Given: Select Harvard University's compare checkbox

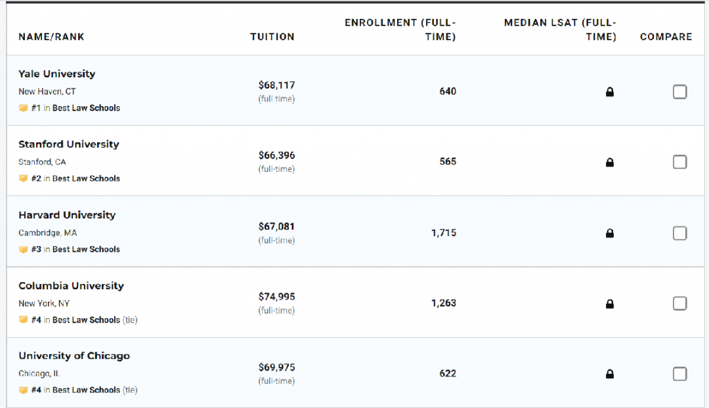Looking at the screenshot, I should tap(679, 233).
